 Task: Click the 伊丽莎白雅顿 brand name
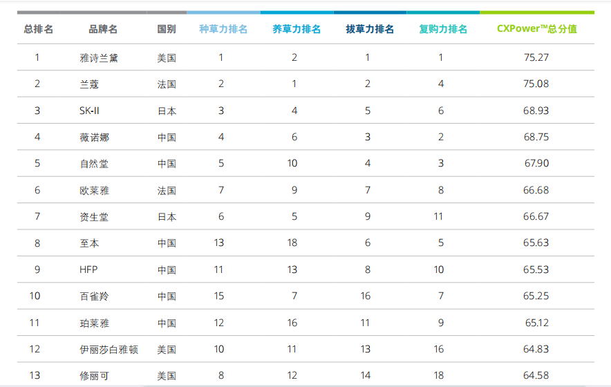109,350
